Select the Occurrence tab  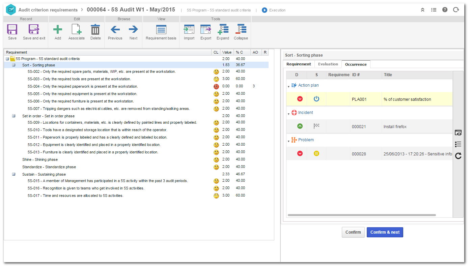356,64
